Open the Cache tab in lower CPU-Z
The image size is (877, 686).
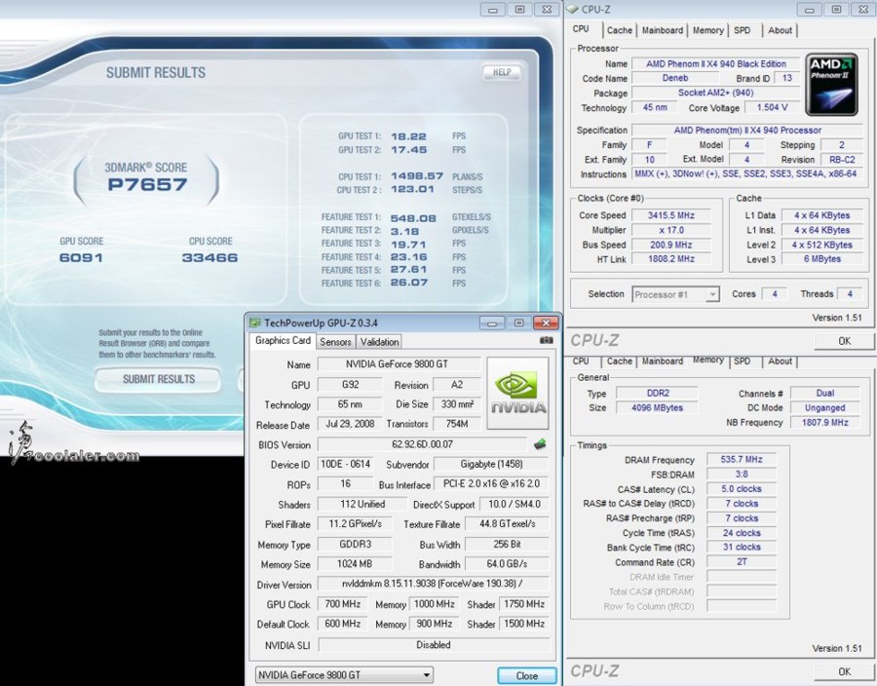coord(619,362)
